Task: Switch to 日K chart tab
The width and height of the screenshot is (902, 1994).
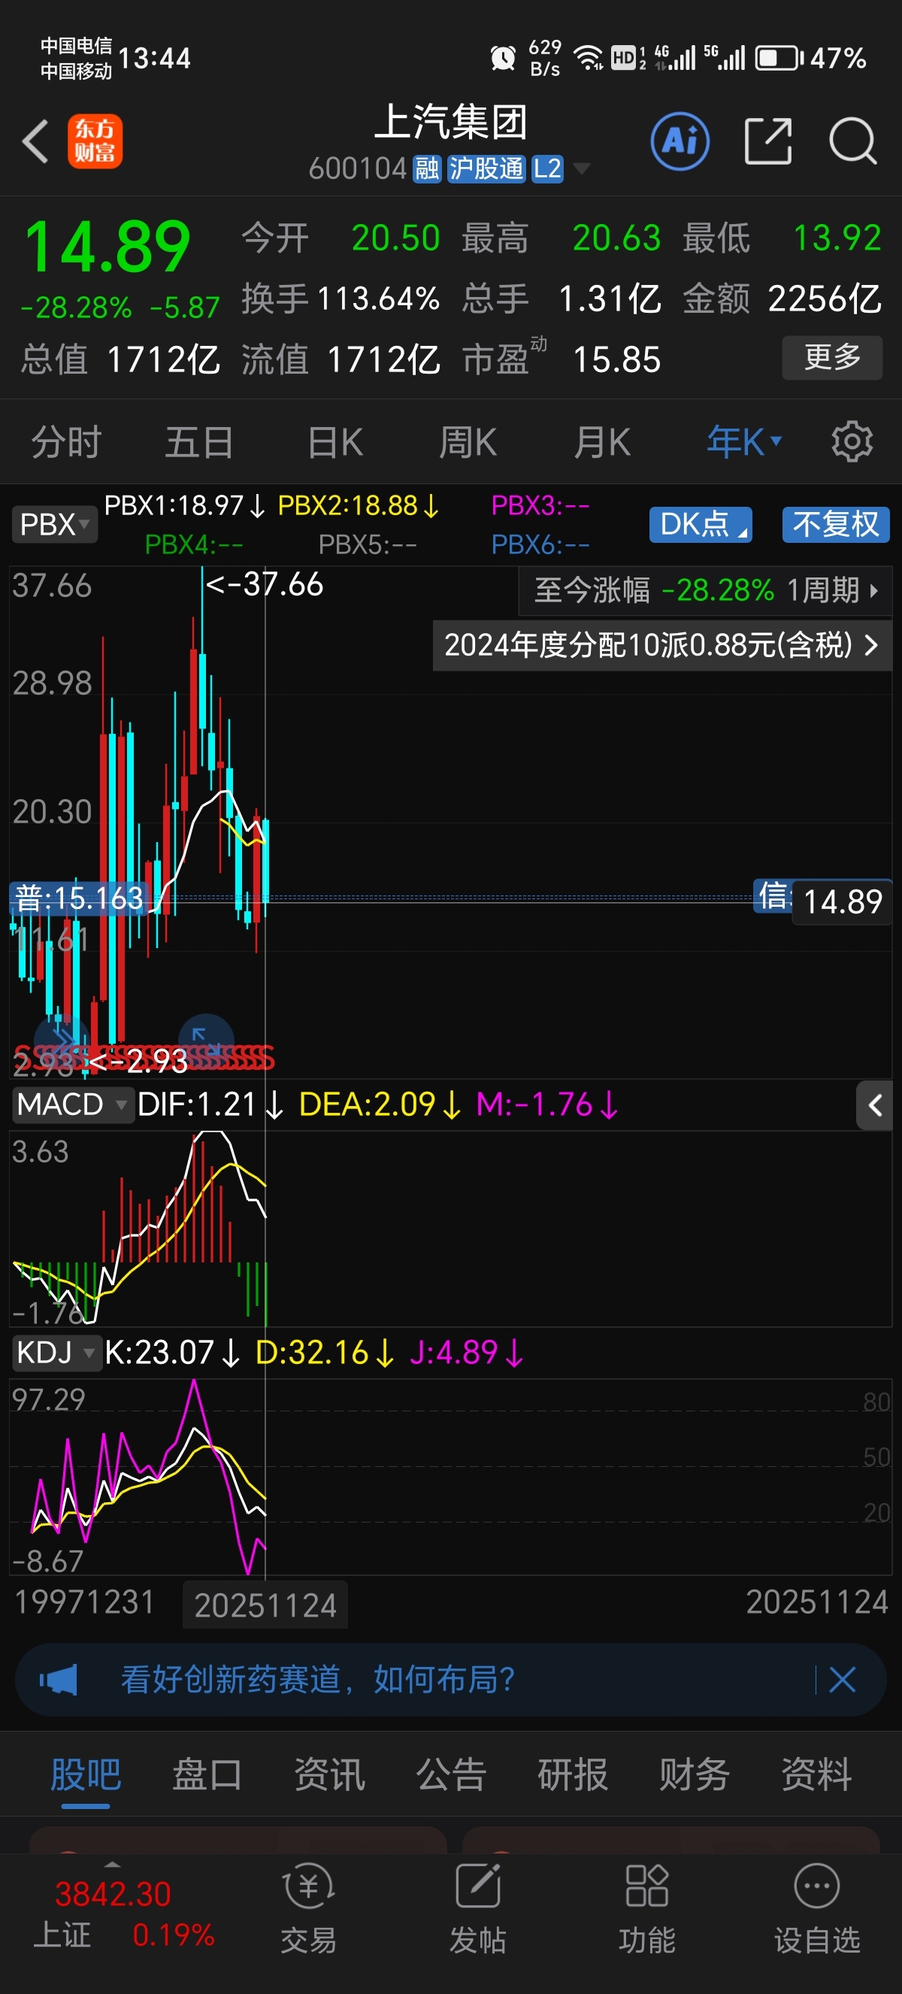Action: click(x=335, y=442)
